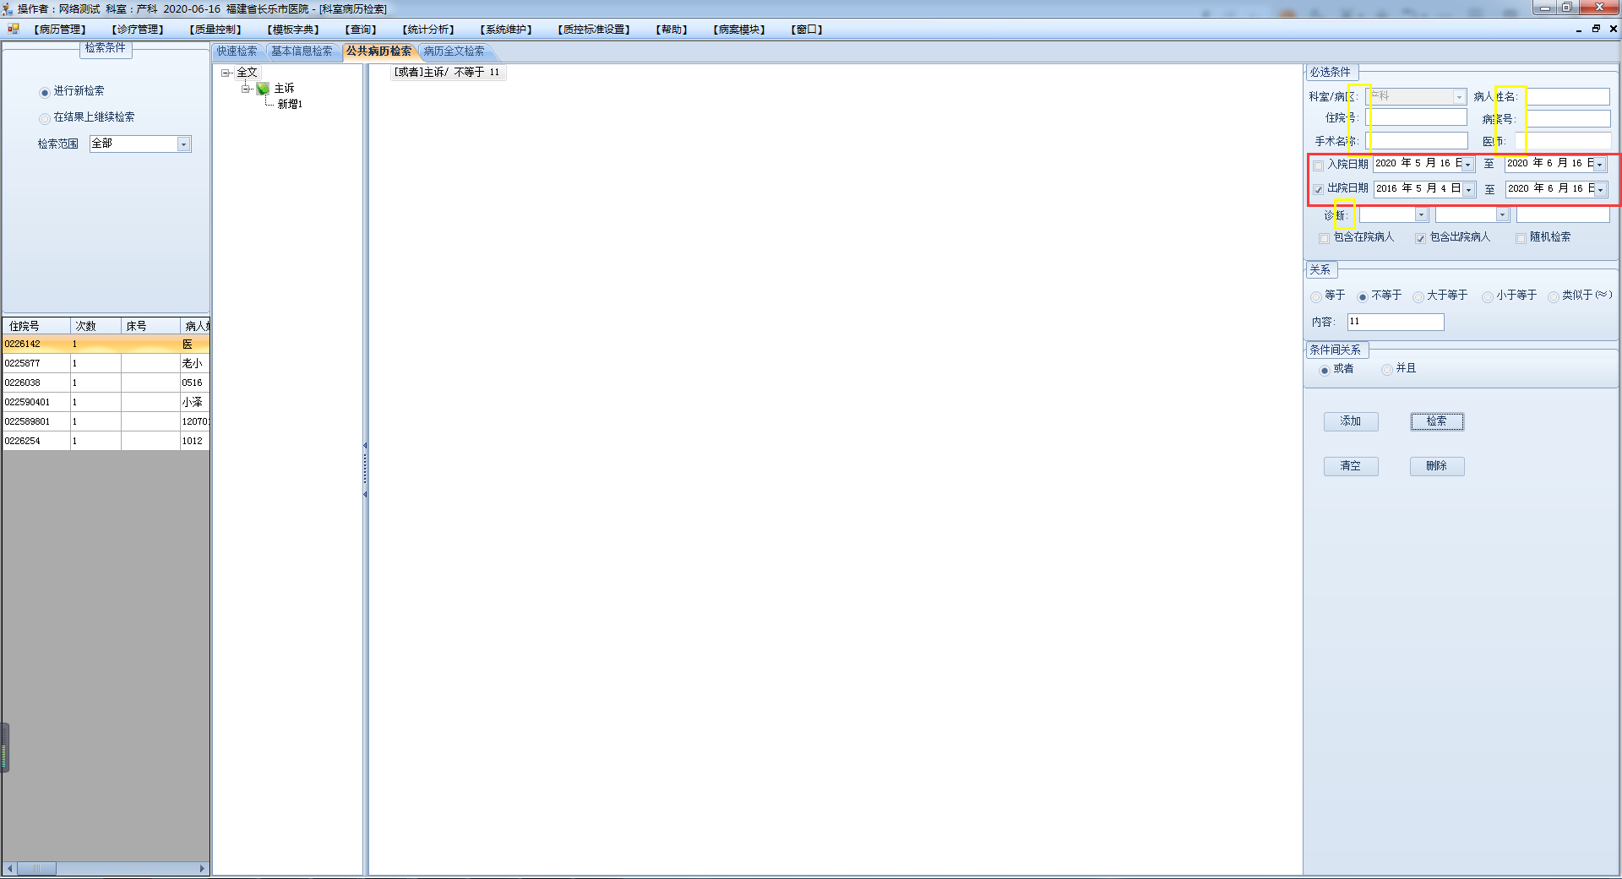Click the 手术名称 input field
Viewport: 1622px width, 879px height.
click(x=1417, y=140)
